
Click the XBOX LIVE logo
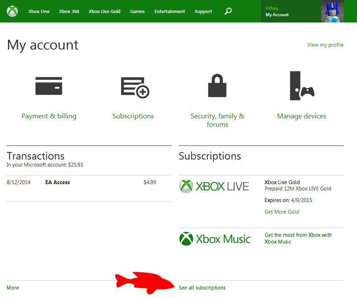coord(214,186)
